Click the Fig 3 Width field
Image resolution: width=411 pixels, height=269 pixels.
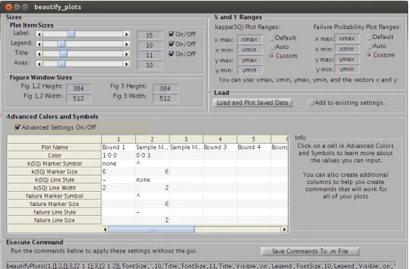click(x=165, y=98)
